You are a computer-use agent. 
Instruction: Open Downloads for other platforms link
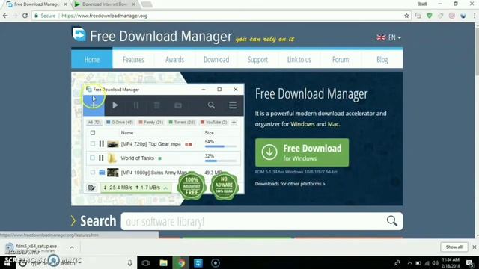pos(290,184)
